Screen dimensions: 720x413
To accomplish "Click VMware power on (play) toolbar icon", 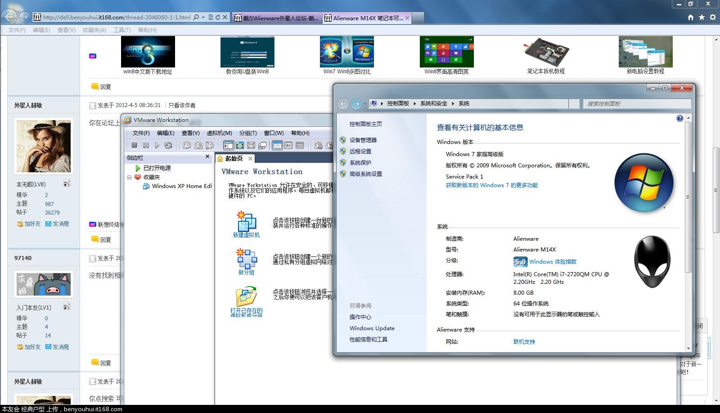I will coord(157,145).
